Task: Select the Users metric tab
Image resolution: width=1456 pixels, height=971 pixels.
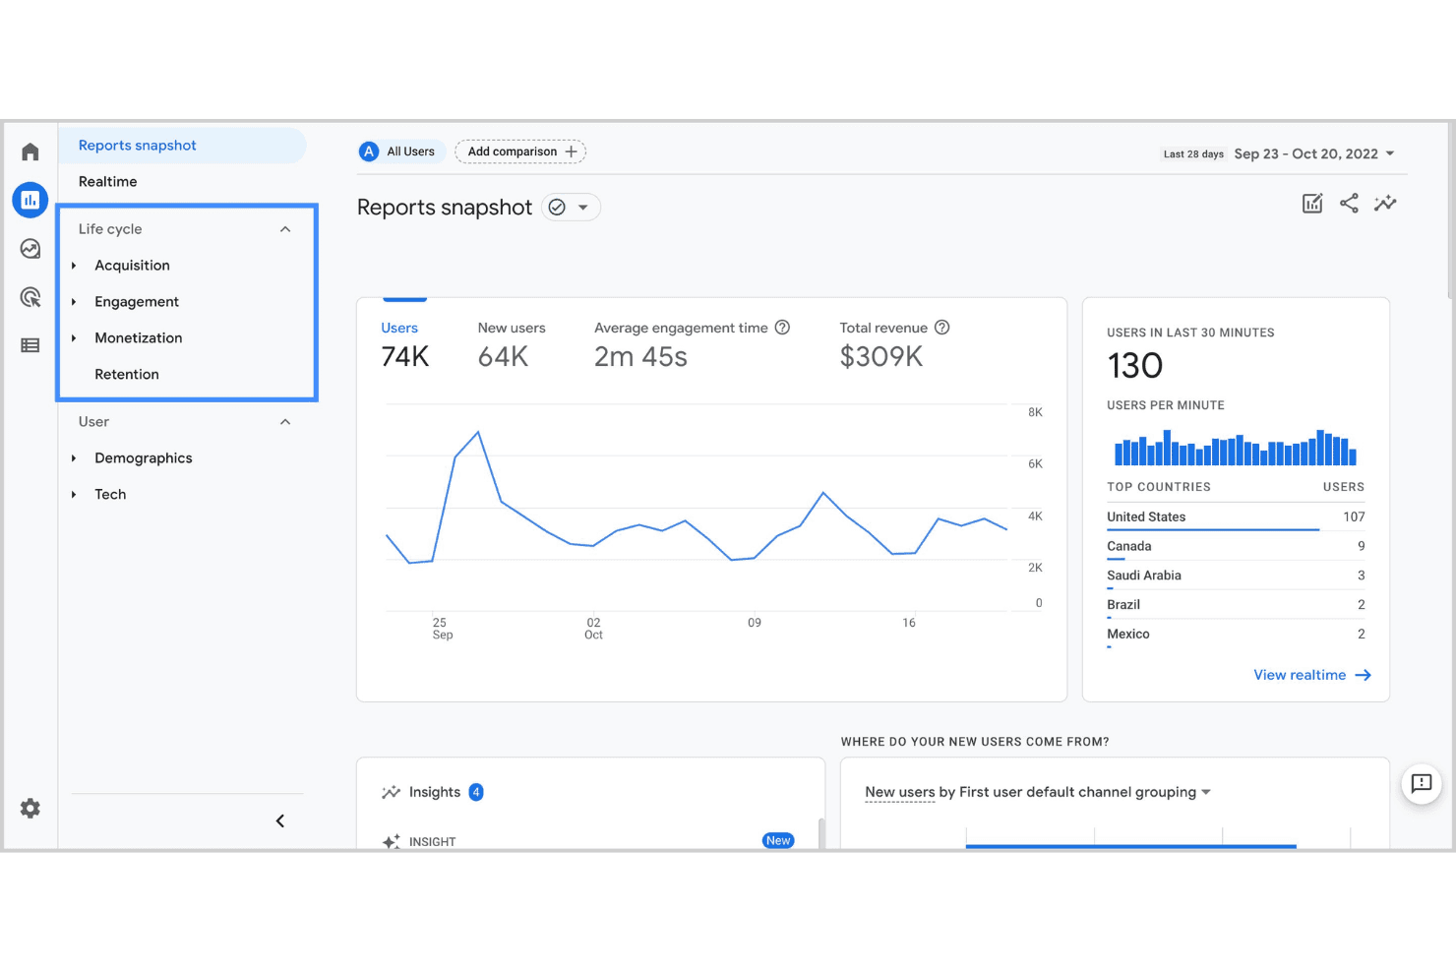Action: point(404,344)
